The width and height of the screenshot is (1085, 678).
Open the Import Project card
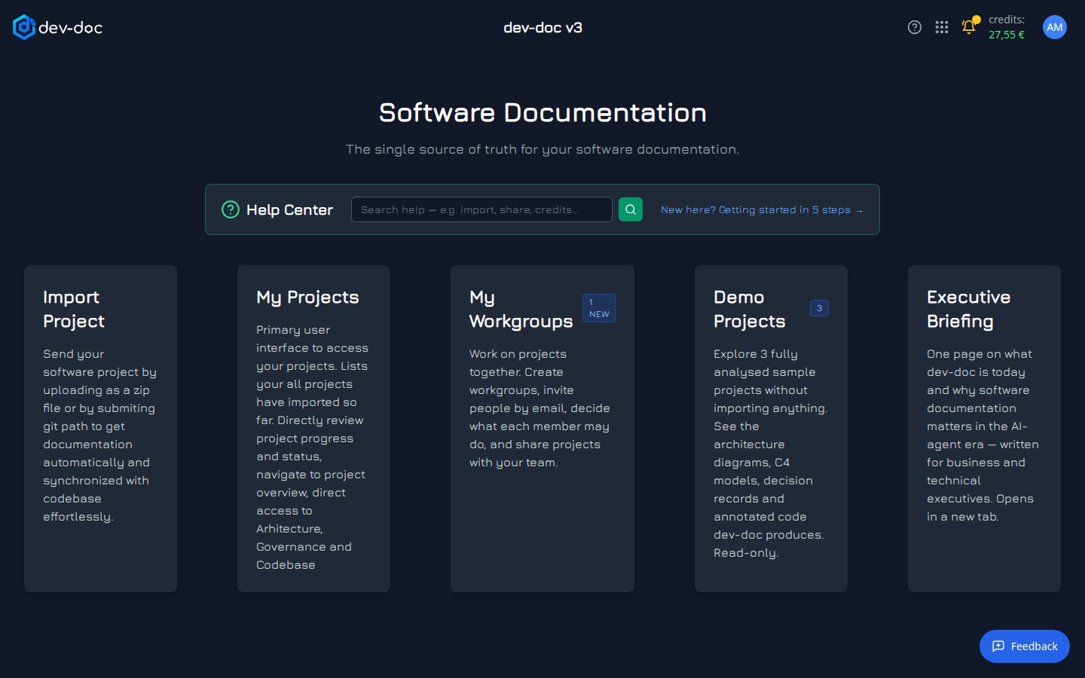[100, 429]
